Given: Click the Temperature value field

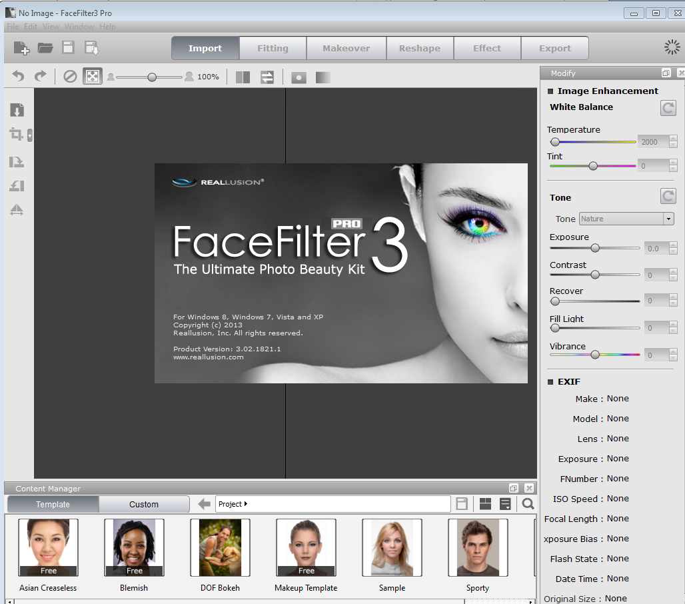Looking at the screenshot, I should 653,141.
